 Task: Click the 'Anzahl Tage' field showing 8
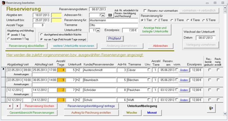[39, 25]
